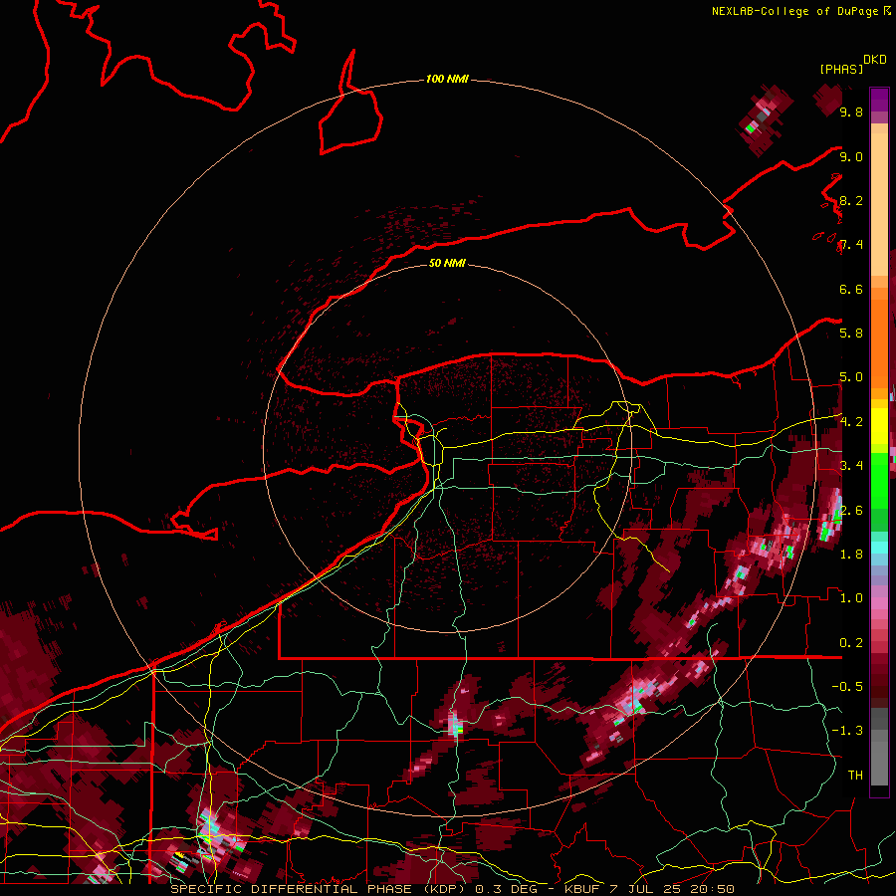Image resolution: width=896 pixels, height=896 pixels.
Task: Click the 9.8 value on color scale
Action: tap(851, 112)
